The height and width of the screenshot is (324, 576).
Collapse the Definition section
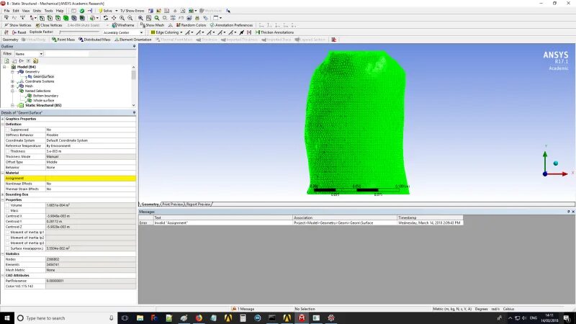[3, 124]
